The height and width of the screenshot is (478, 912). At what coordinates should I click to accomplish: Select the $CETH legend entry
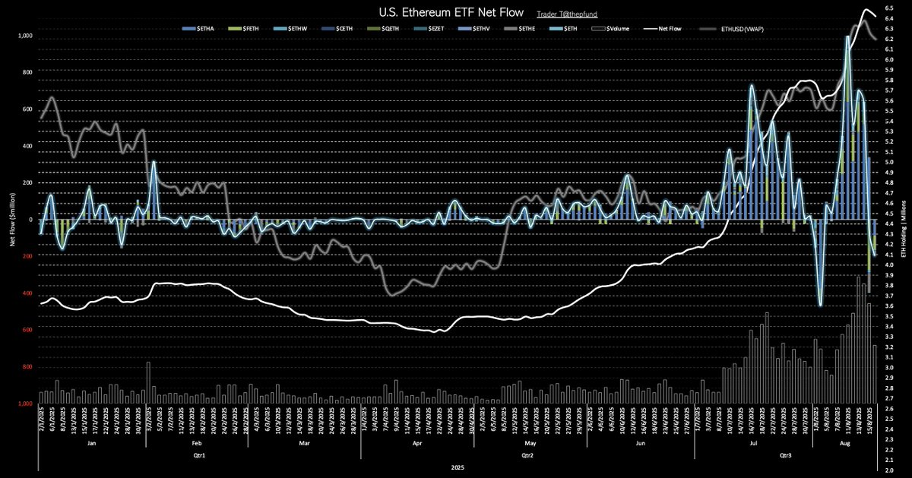click(x=337, y=28)
